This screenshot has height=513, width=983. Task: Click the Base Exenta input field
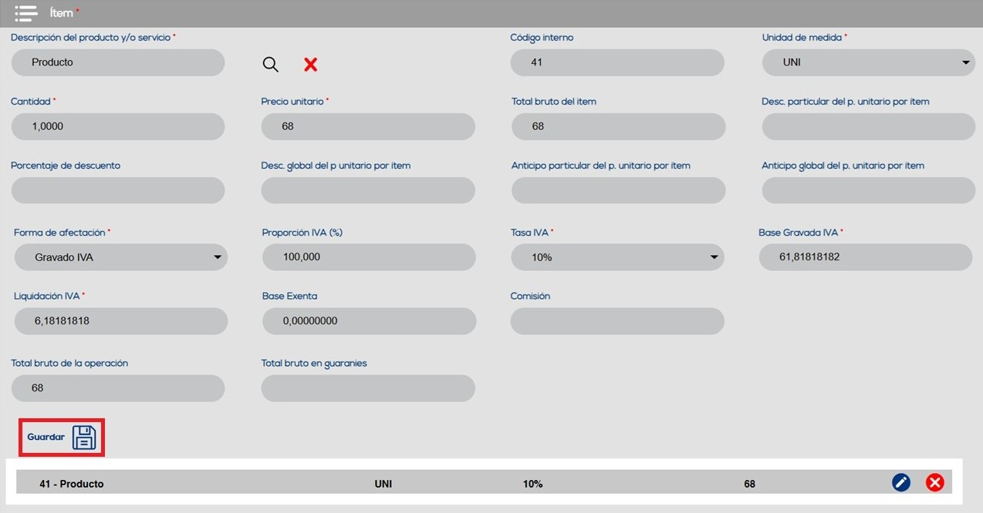tap(369, 321)
